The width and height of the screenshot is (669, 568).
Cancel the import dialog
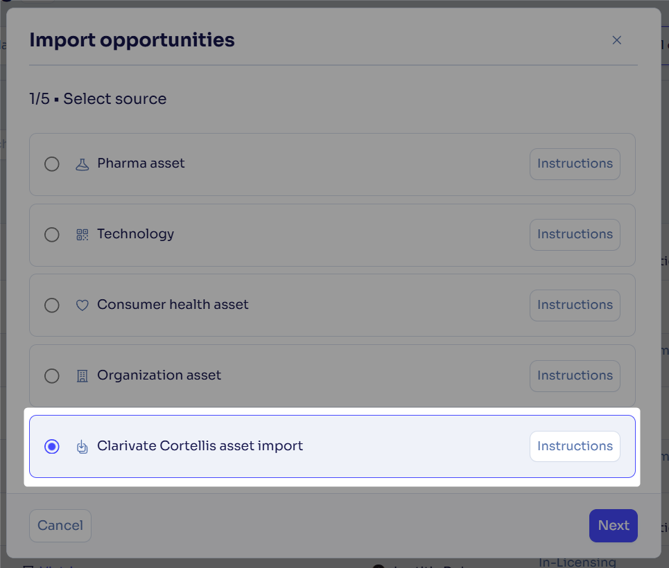(60, 526)
